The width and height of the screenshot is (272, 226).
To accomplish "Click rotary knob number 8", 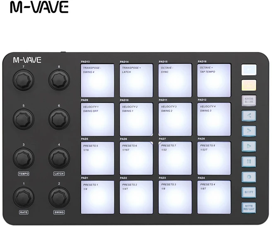I will [x=59, y=80].
